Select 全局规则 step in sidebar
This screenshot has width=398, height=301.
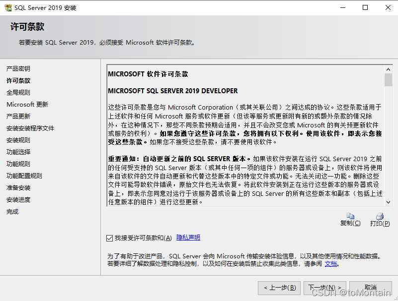(18, 92)
